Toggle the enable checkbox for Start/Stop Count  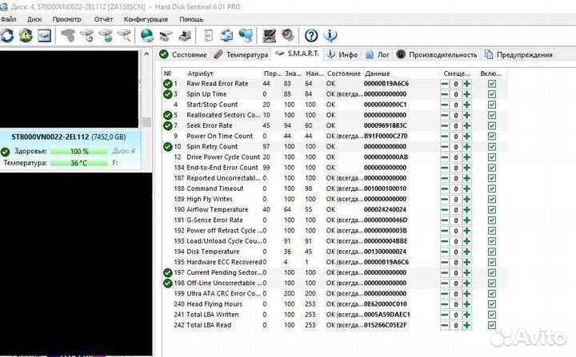coord(492,105)
